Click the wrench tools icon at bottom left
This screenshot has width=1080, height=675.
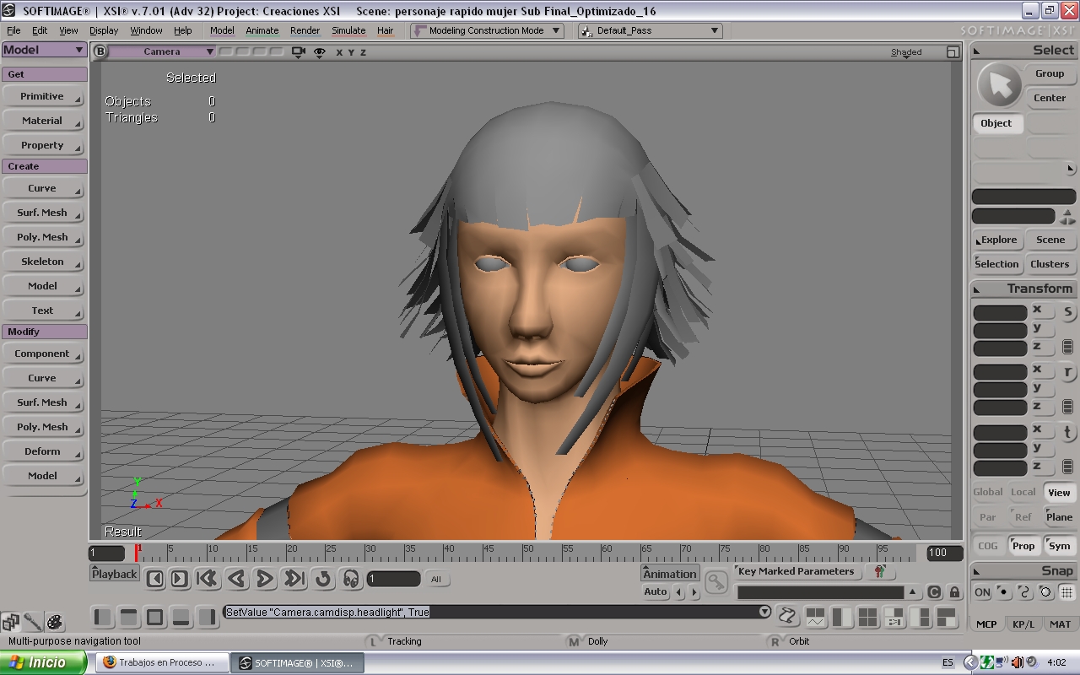point(33,623)
